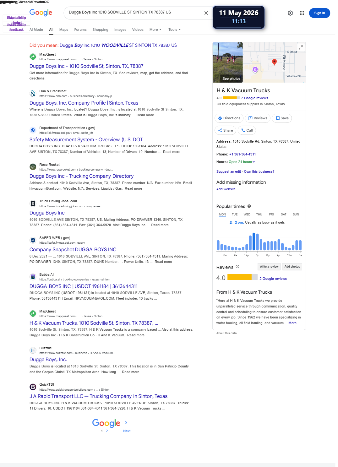Click the Reviews info icon

pos(237,267)
